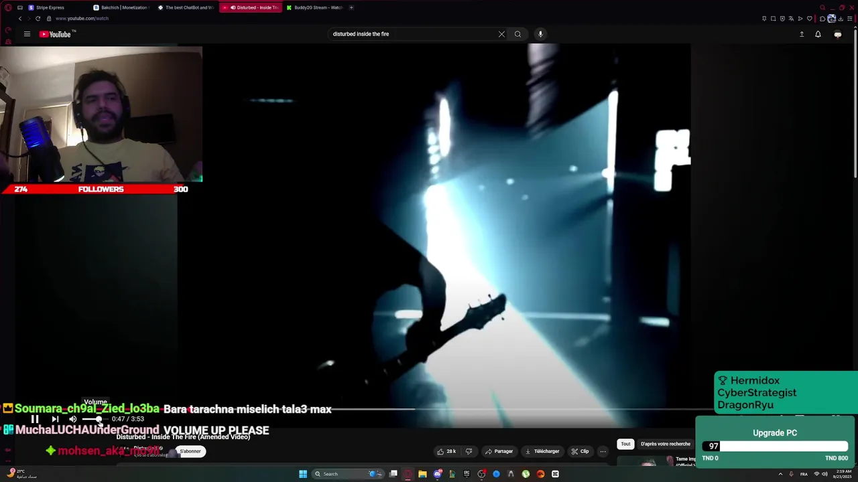This screenshot has height=482, width=858.
Task: Pause the video with the player pause button
Action: pyautogui.click(x=35, y=419)
